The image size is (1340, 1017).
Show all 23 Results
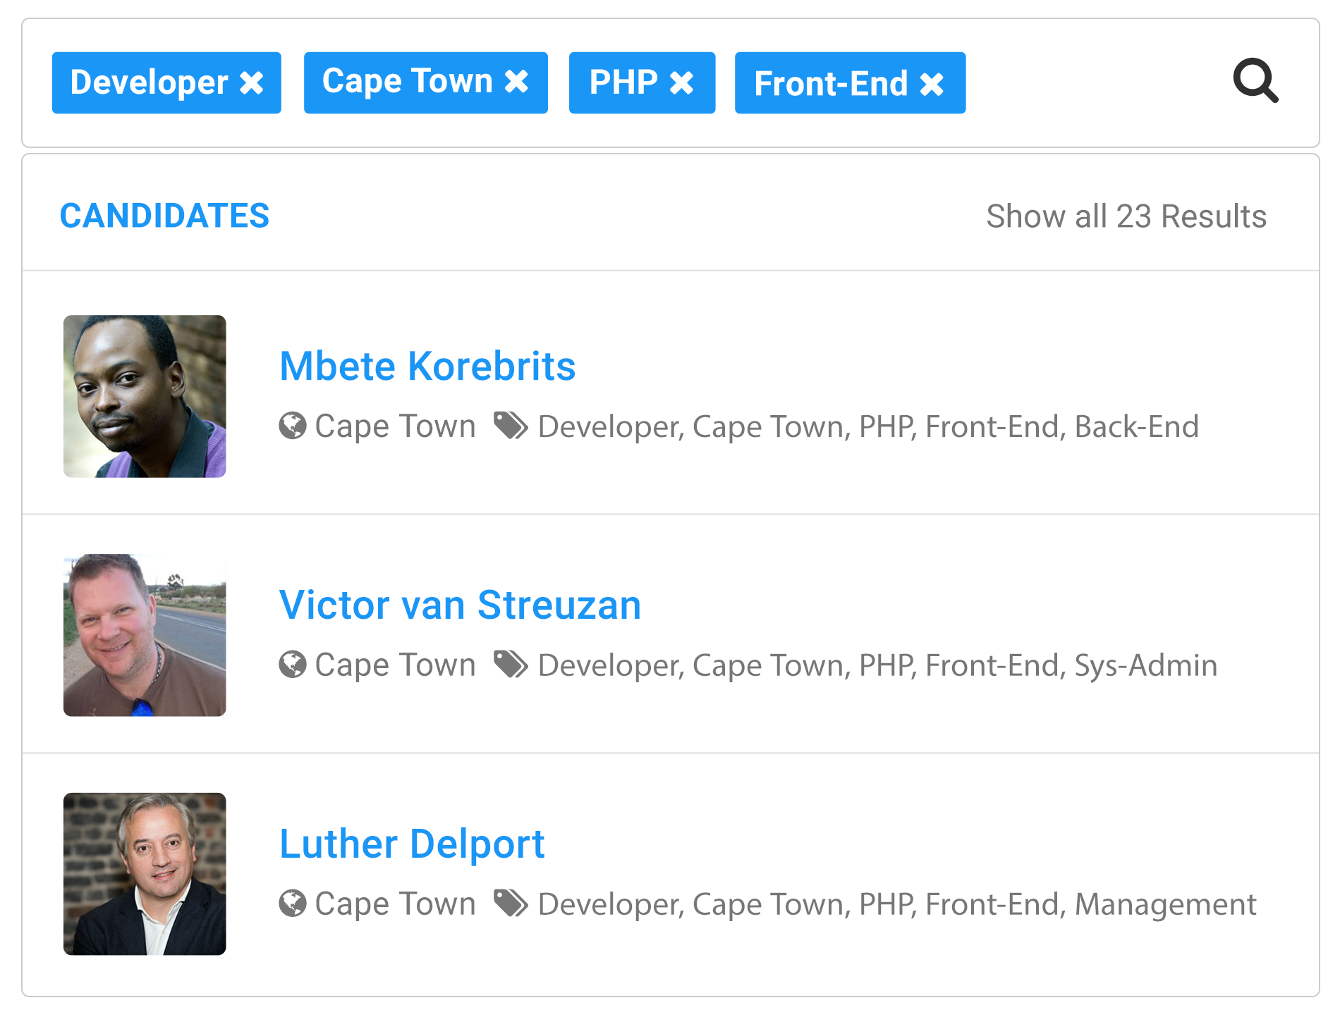[1126, 216]
